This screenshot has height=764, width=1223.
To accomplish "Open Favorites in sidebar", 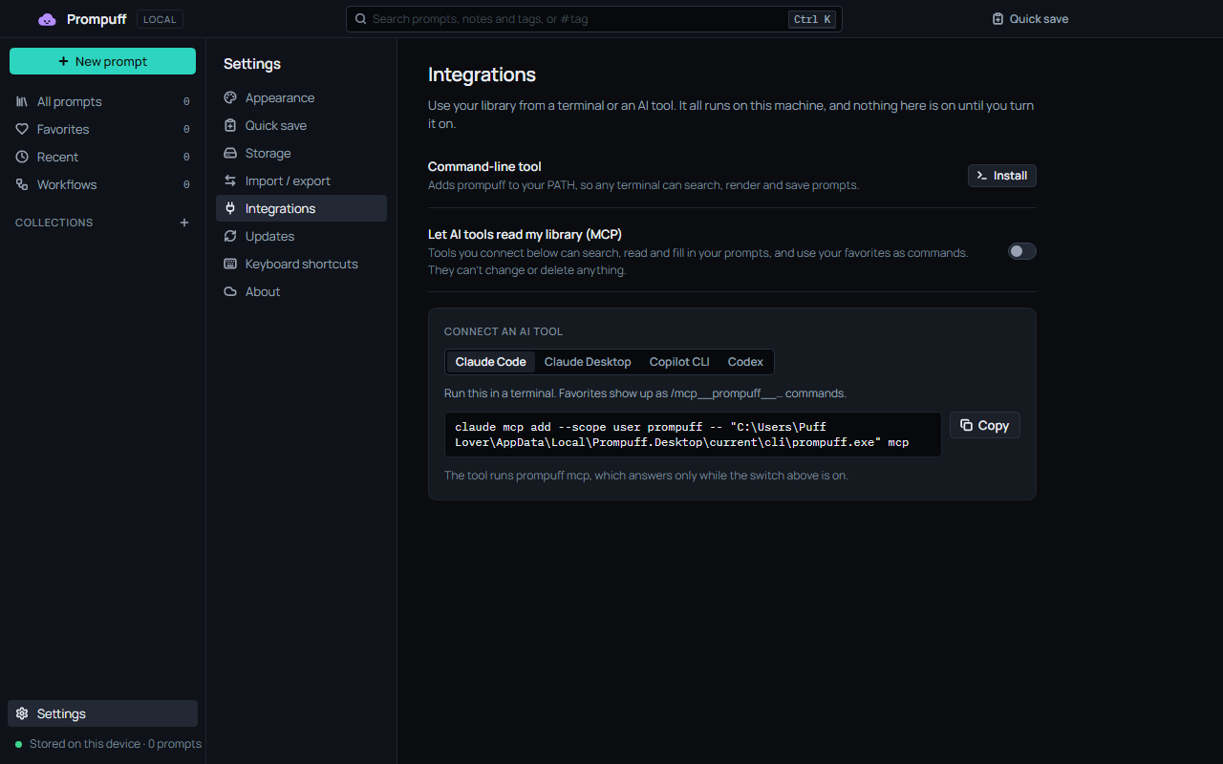I will point(102,129).
